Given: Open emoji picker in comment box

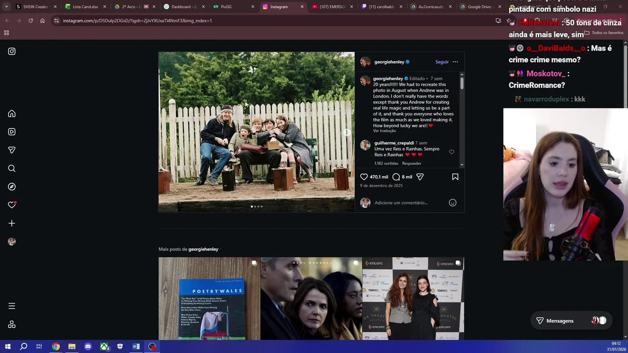Looking at the screenshot, I should tap(452, 202).
